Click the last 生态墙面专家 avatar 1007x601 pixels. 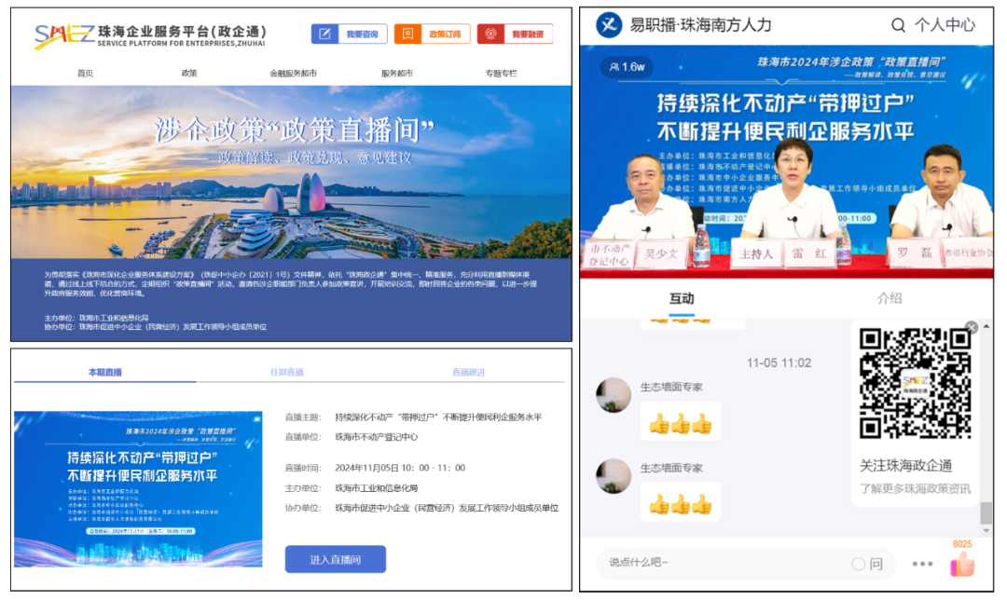[x=614, y=476]
